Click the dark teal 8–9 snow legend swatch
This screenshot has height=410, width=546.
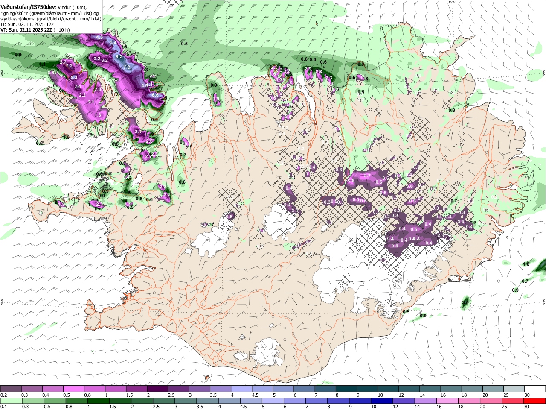[x=346, y=389]
